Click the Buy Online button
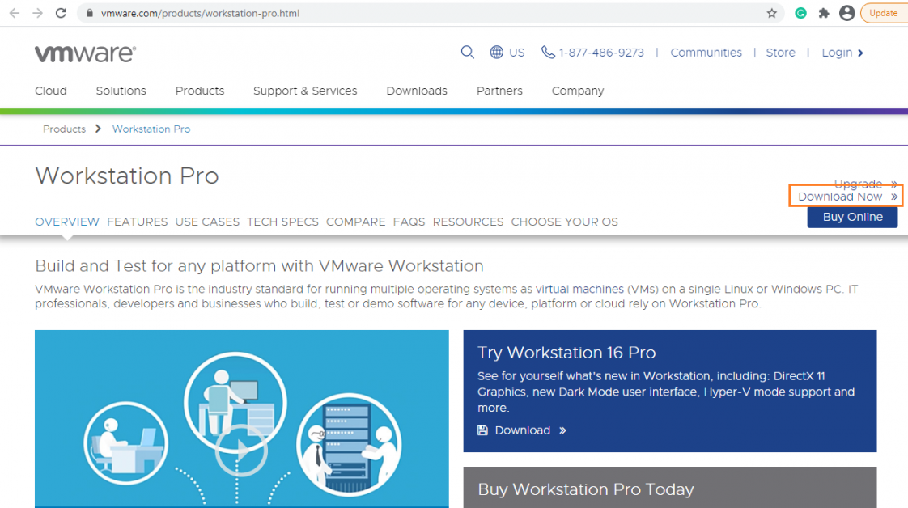 pos(852,217)
